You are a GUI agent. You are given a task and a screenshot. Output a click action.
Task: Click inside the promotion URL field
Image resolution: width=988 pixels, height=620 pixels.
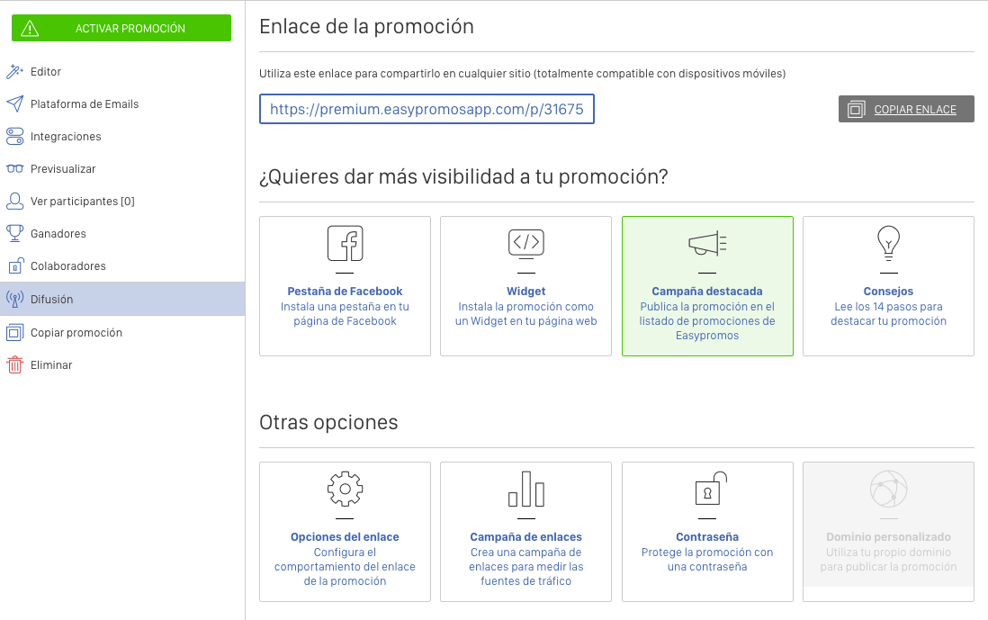tap(427, 109)
